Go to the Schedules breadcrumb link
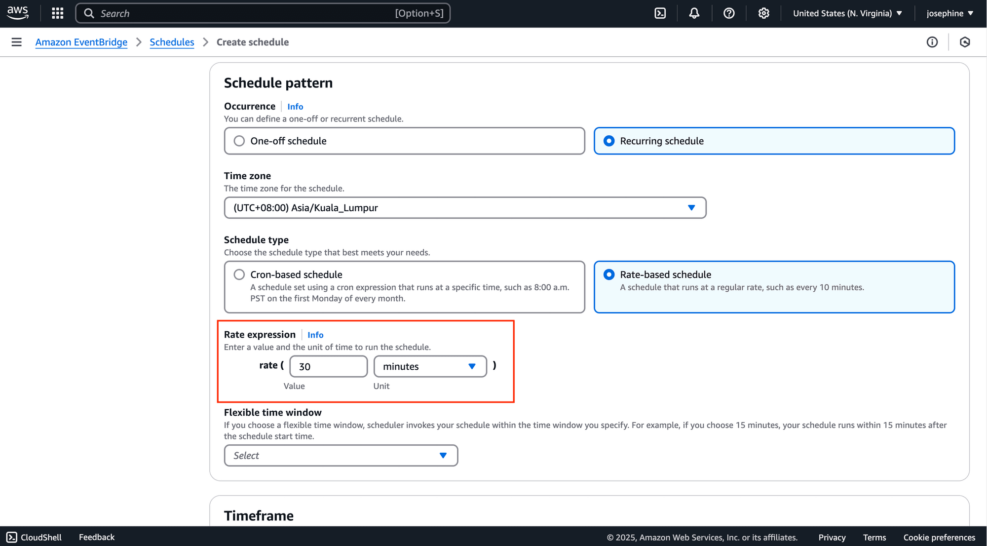 point(172,42)
